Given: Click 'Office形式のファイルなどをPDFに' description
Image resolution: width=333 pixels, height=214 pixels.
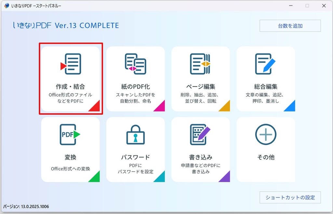Looking at the screenshot, I should (70, 98).
